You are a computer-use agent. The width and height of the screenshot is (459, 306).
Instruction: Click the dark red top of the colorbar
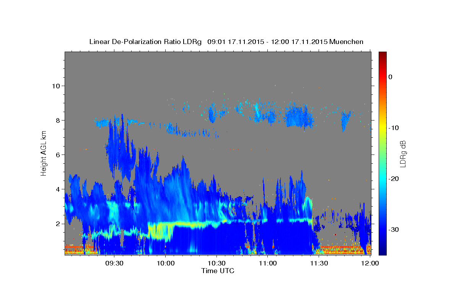click(x=382, y=55)
